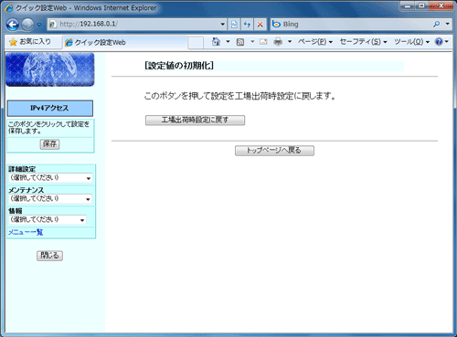Click the 閉じる close button in sidebar
This screenshot has height=337, width=457.
point(49,256)
